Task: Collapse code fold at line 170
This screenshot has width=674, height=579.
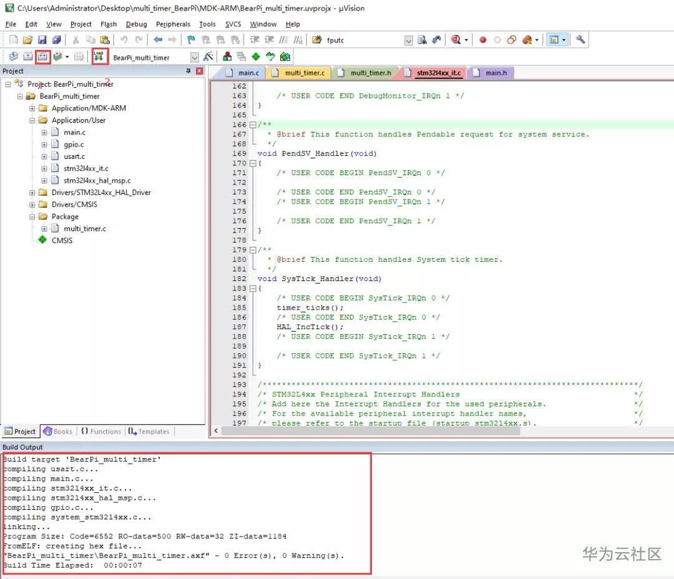Action: pos(253,163)
